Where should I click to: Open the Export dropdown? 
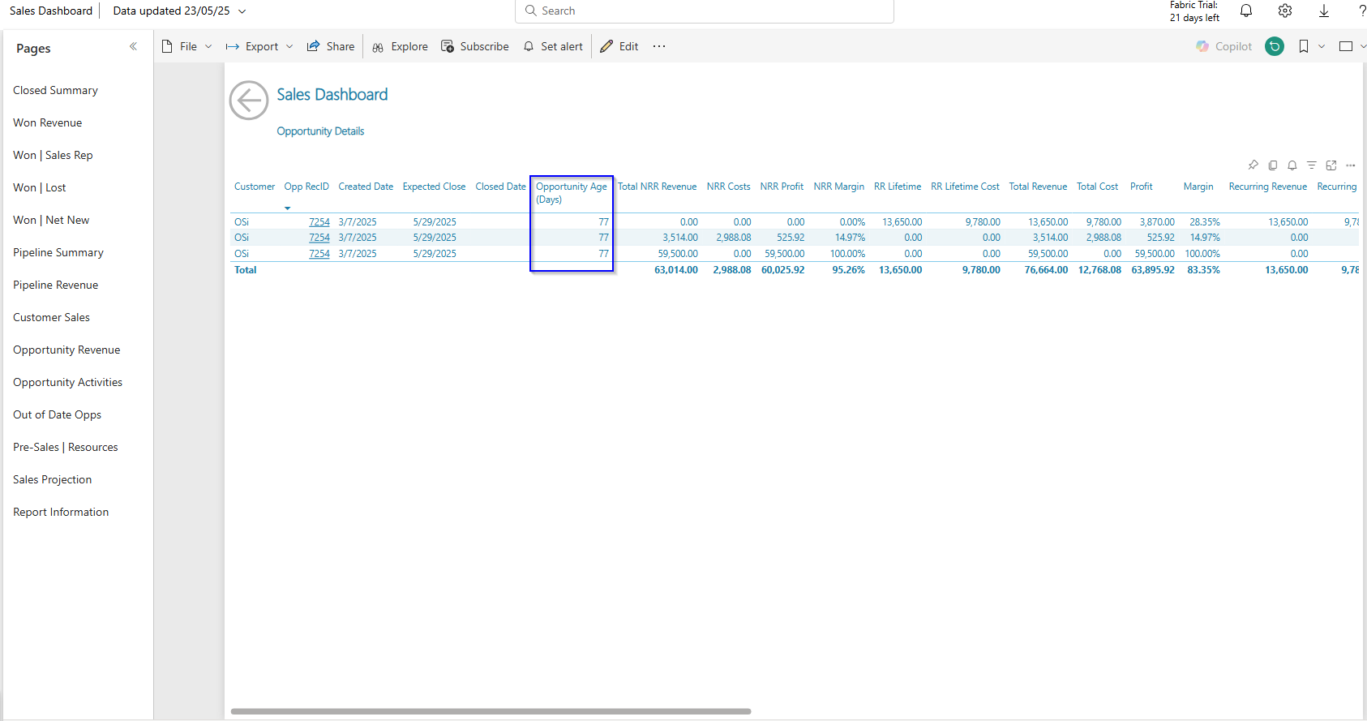pyautogui.click(x=259, y=46)
